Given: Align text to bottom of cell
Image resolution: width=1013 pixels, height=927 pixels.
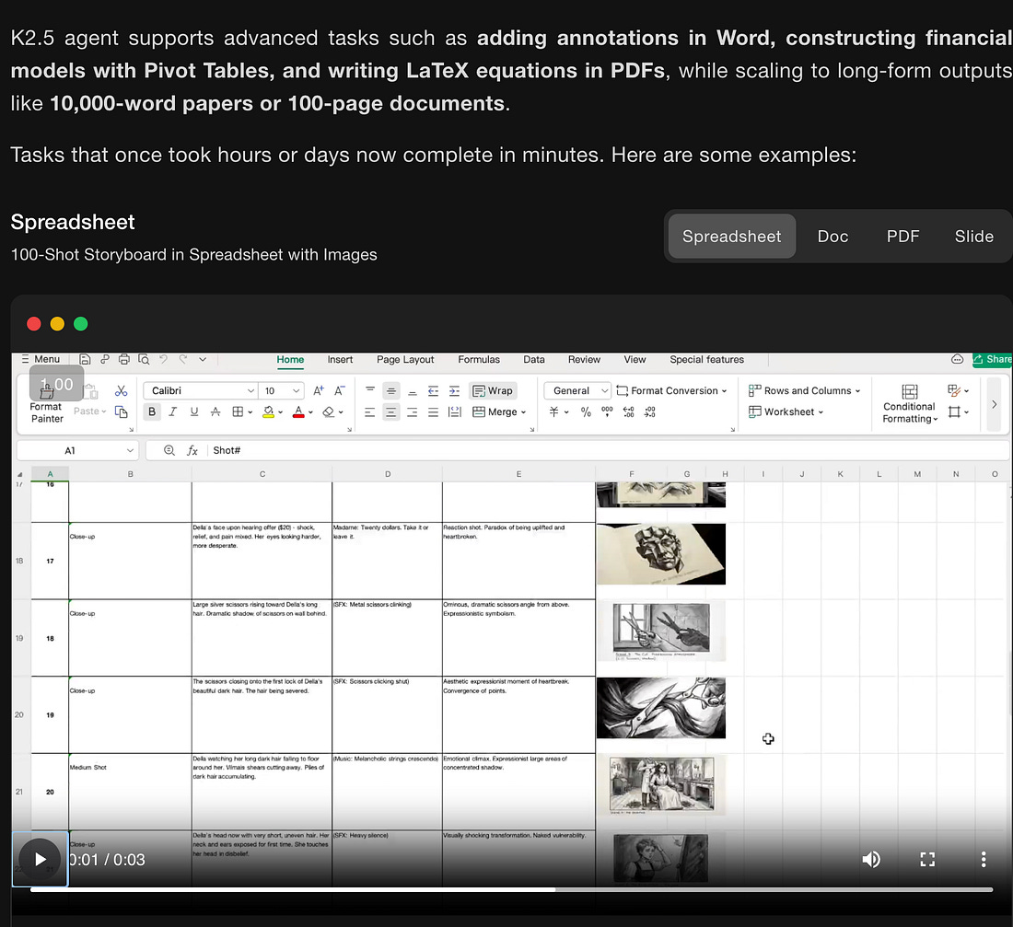Looking at the screenshot, I should click(x=413, y=391).
